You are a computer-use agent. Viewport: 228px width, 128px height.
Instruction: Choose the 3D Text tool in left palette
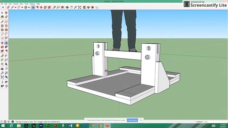coord(6,64)
